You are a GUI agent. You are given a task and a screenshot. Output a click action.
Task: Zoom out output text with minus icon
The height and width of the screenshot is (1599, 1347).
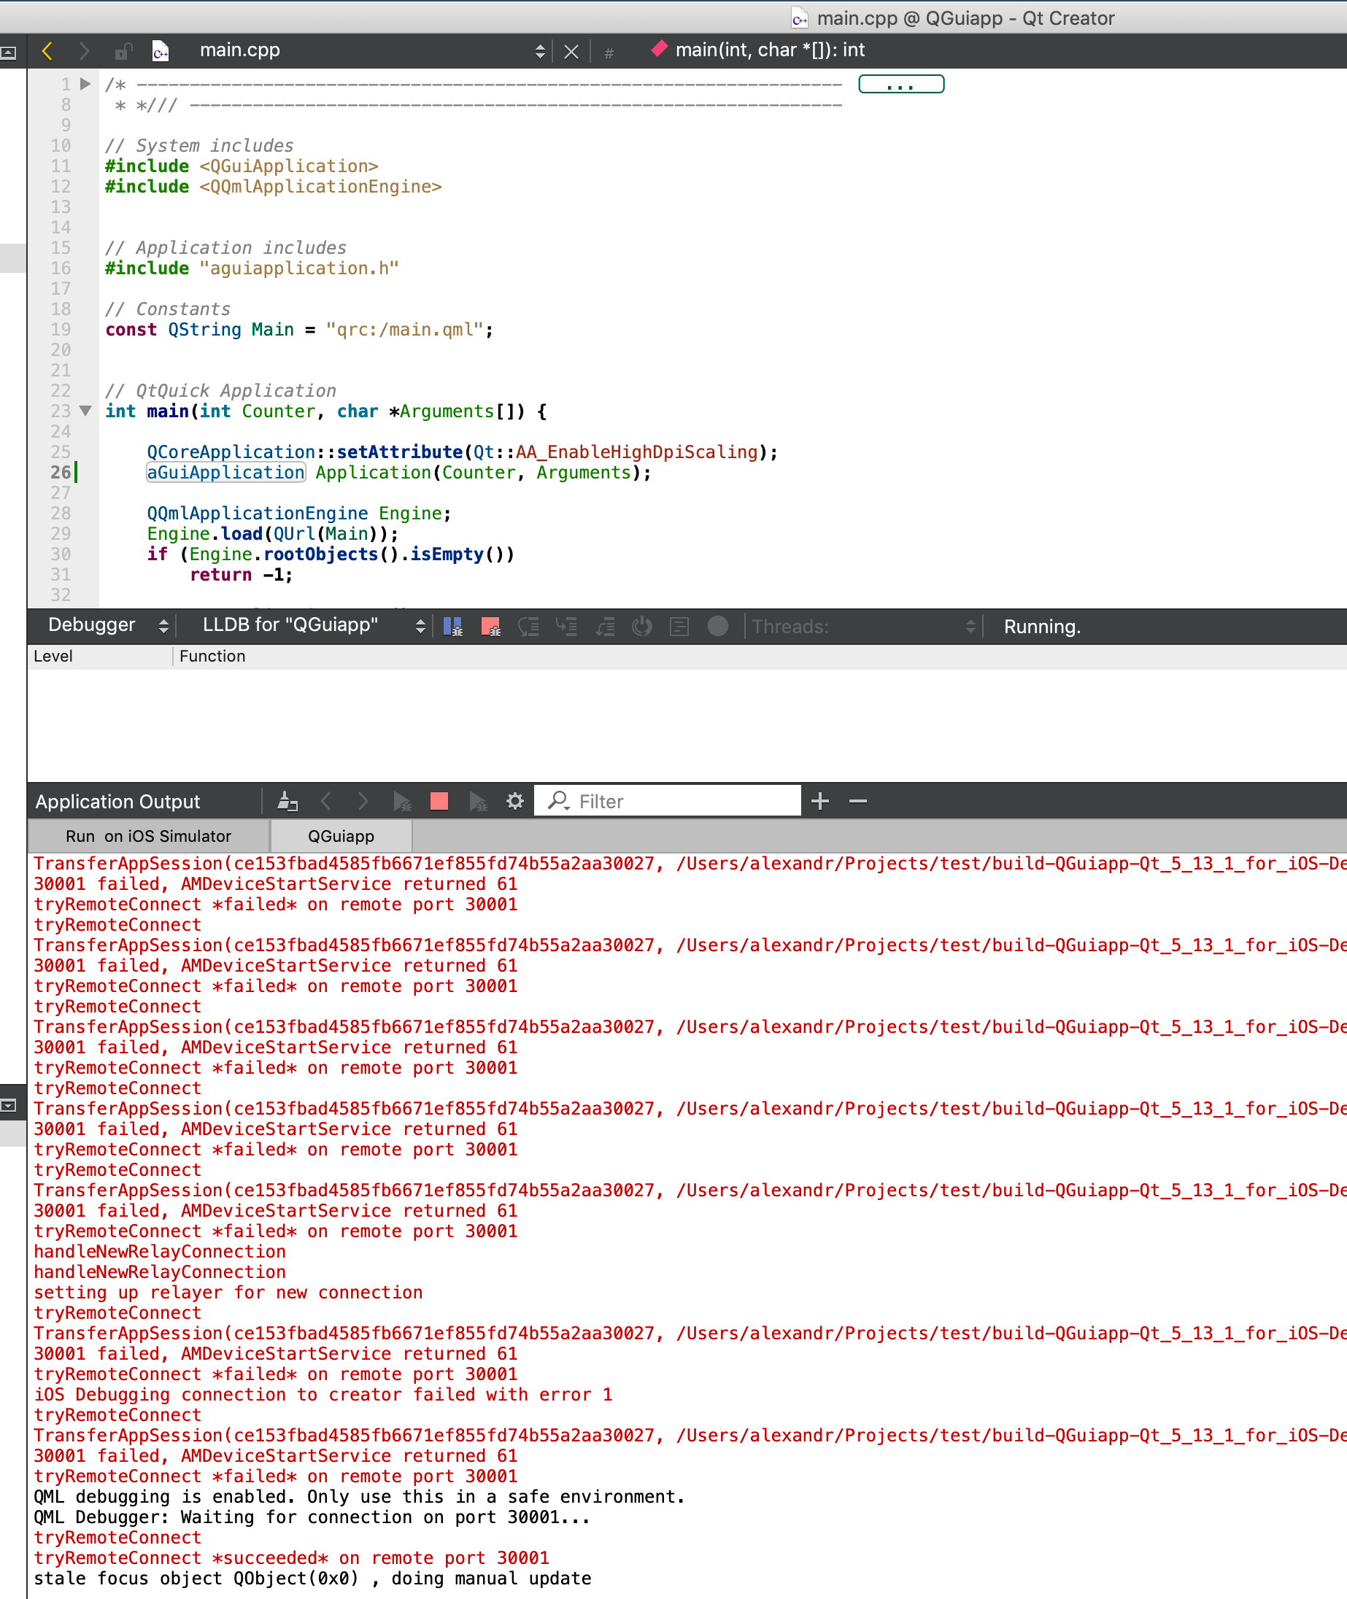pyautogui.click(x=857, y=802)
